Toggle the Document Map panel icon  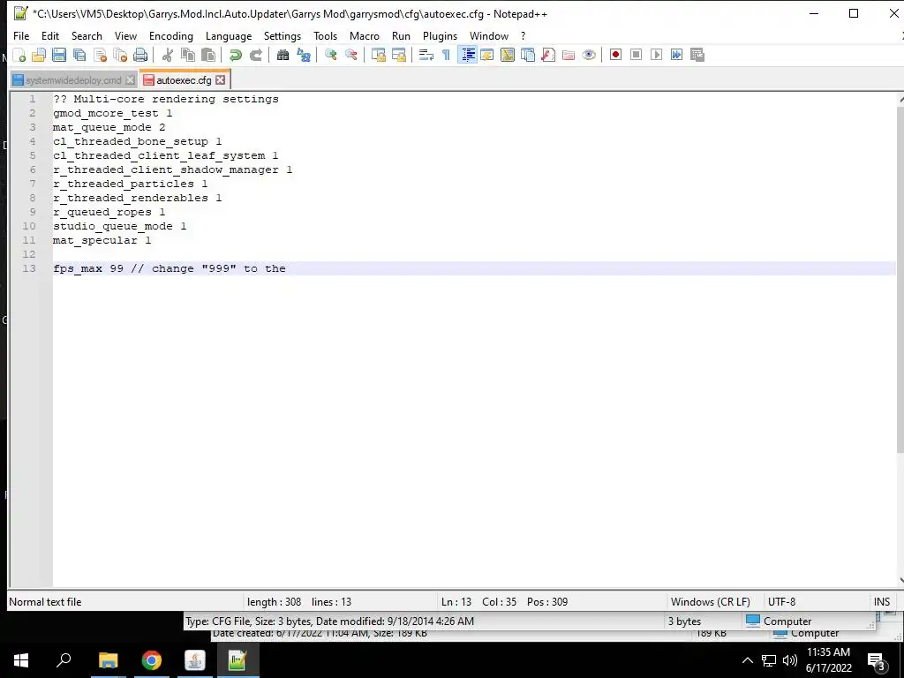(508, 55)
